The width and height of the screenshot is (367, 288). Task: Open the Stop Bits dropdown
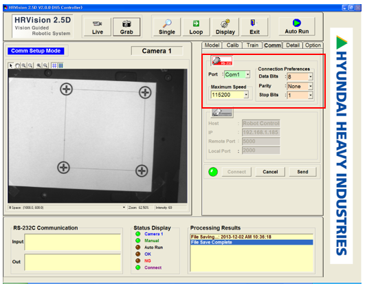coord(311,96)
